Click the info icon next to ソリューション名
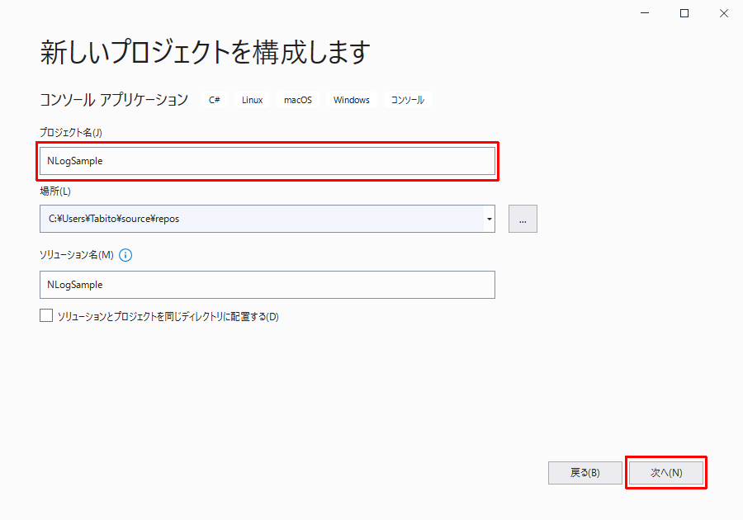Image resolution: width=743 pixels, height=520 pixels. (125, 255)
